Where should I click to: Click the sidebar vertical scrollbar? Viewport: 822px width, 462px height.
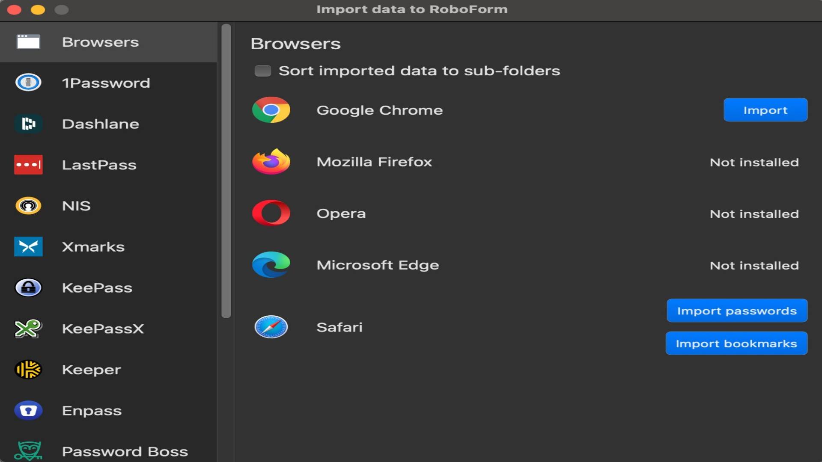tap(226, 171)
